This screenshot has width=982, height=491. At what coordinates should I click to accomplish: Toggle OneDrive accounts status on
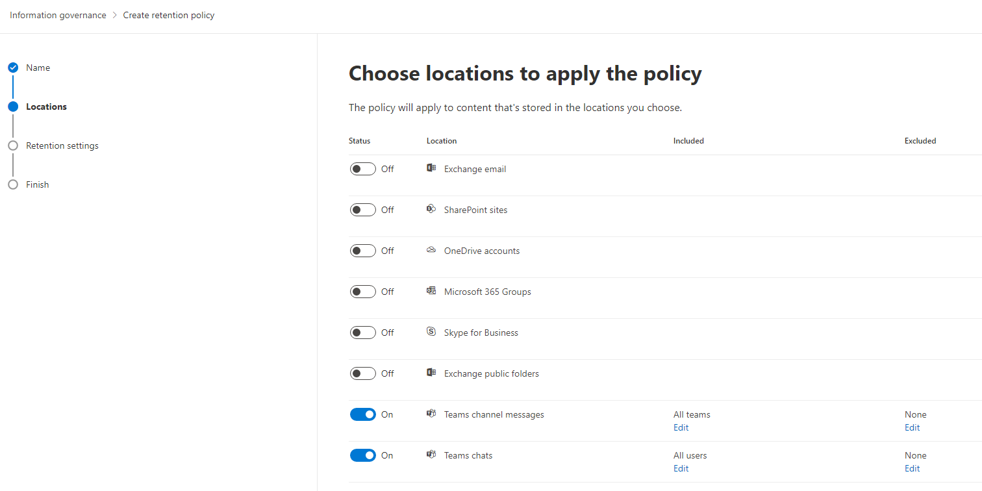(362, 251)
